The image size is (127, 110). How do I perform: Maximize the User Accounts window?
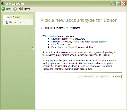coord(119,4)
